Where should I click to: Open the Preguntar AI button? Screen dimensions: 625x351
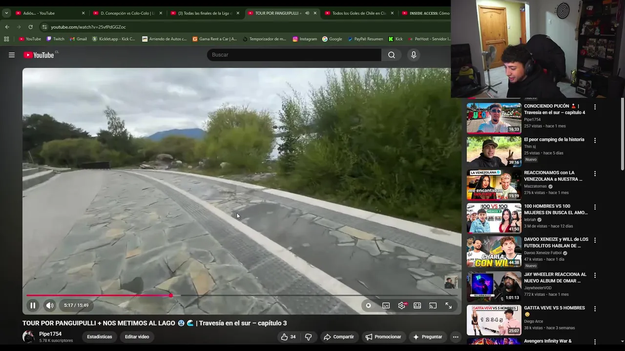click(x=427, y=337)
